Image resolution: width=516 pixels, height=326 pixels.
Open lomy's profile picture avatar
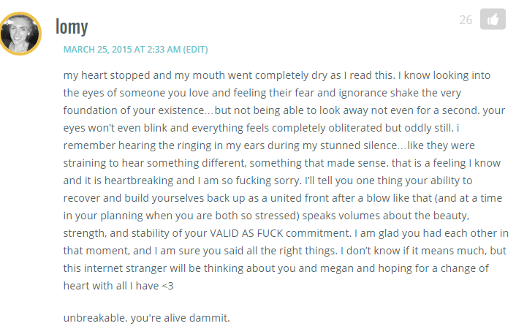coord(20,34)
